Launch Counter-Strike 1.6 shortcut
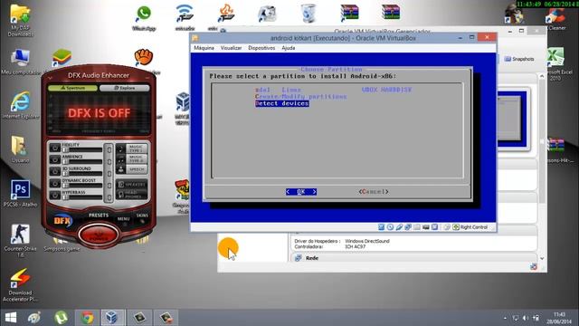Screen dimensions: 579x326 (20, 240)
